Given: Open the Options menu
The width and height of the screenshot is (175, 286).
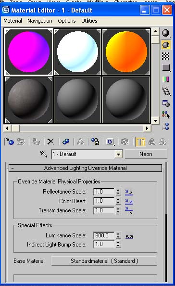Looking at the screenshot, I should (67, 21).
